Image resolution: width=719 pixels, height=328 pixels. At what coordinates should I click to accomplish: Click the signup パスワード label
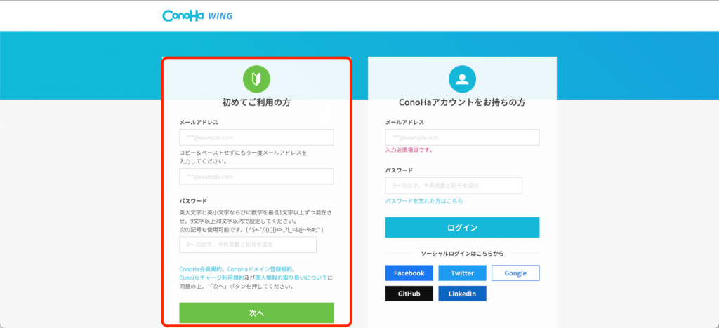pos(193,201)
